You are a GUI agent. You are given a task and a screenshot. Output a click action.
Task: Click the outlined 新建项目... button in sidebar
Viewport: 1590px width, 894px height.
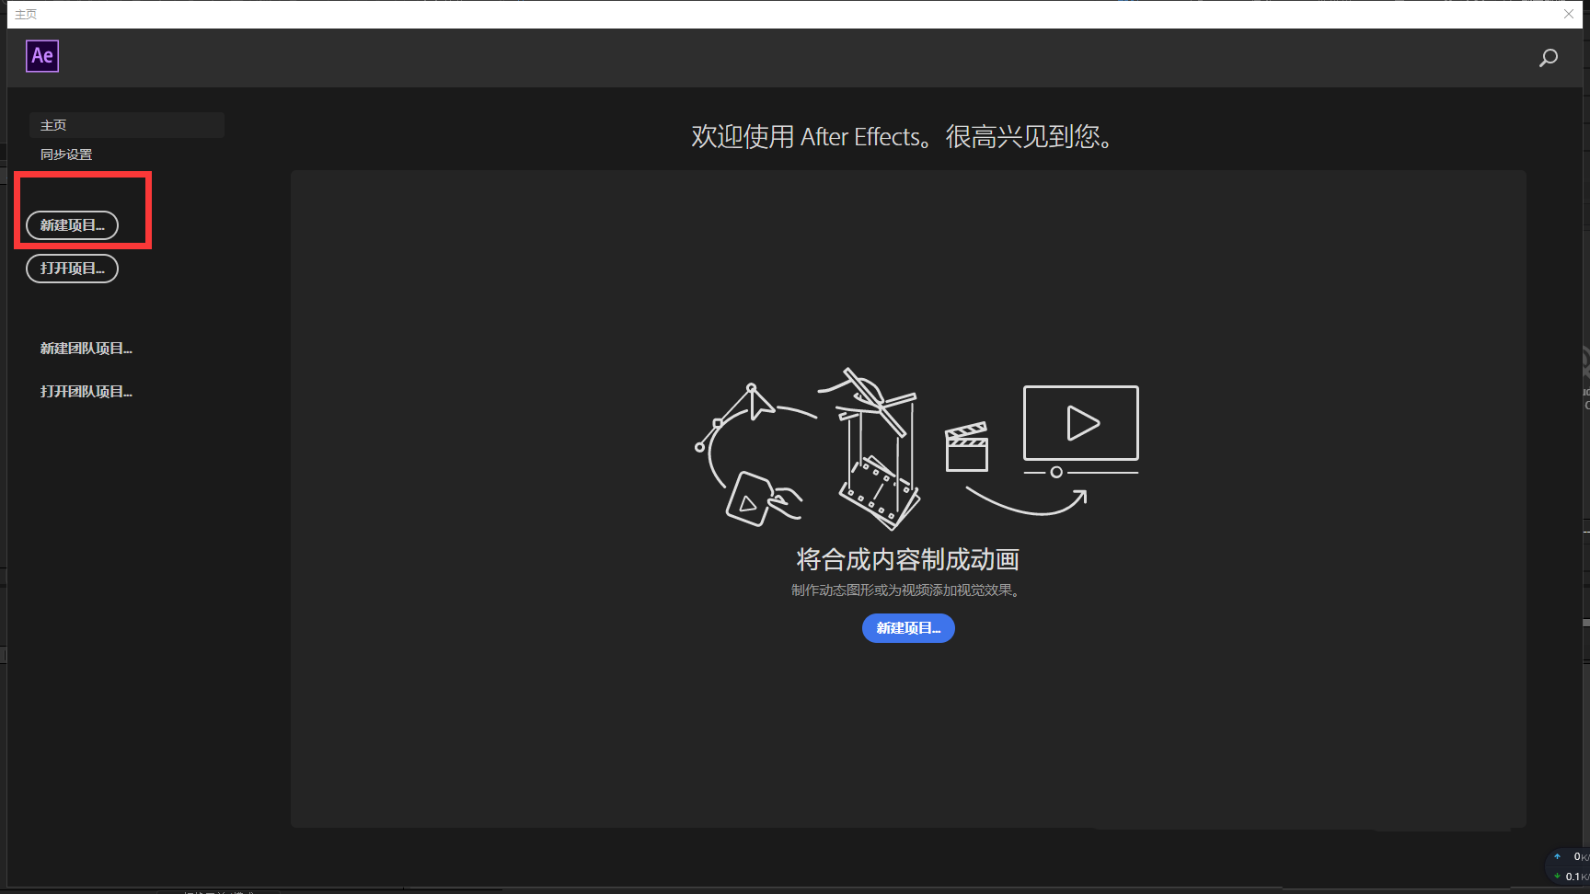[72, 225]
